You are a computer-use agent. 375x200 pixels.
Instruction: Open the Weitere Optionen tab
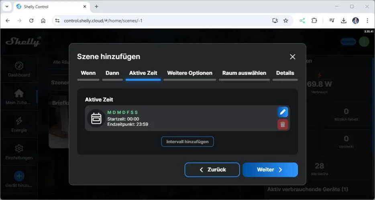190,73
